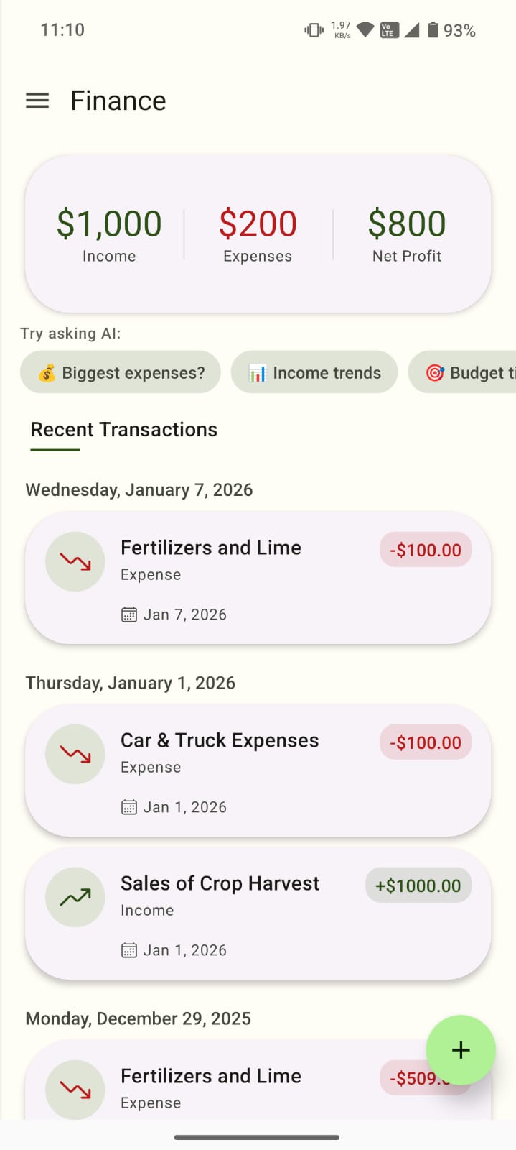The height and width of the screenshot is (1150, 516).
Task: Open the navigation drawer menu
Action: click(37, 101)
